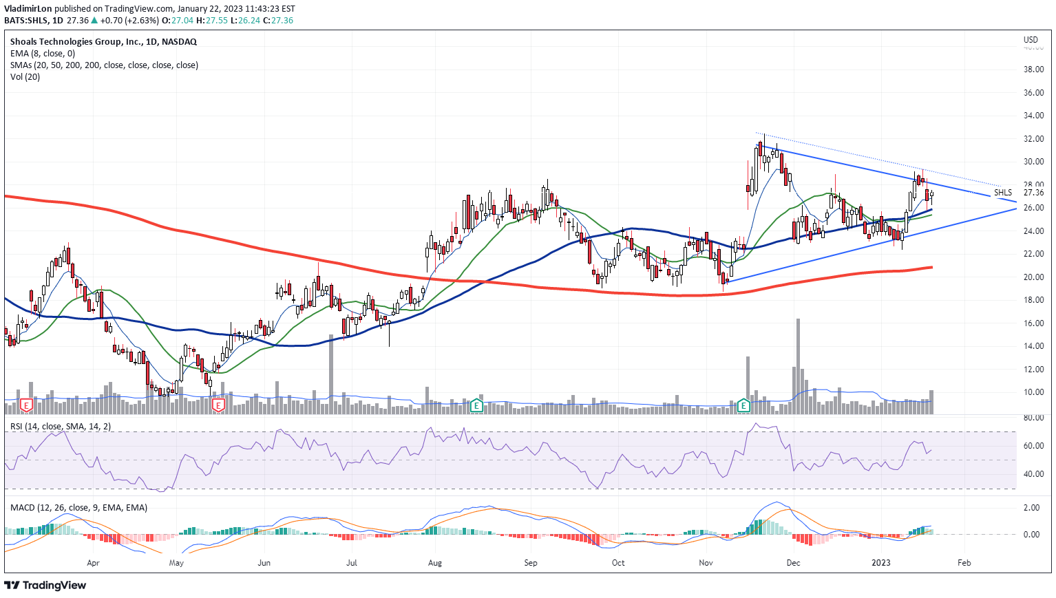The width and height of the screenshot is (1056, 598).
Task: Click the Feb label on the time axis
Action: click(964, 563)
